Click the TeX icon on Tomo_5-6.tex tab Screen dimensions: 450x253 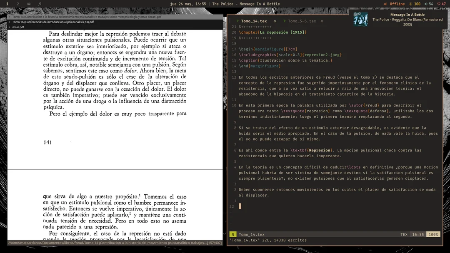tap(285, 21)
